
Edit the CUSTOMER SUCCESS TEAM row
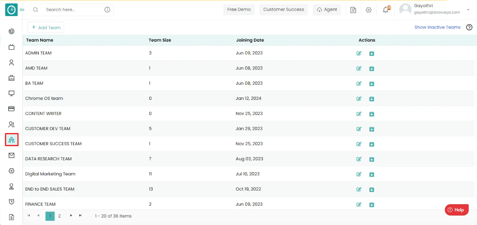point(359,144)
